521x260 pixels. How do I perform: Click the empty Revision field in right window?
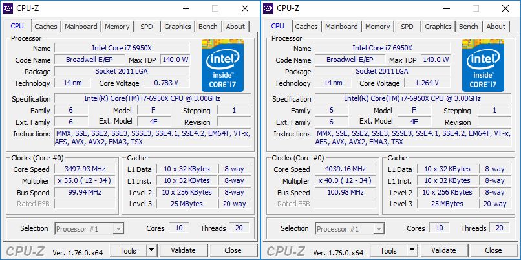494,122
